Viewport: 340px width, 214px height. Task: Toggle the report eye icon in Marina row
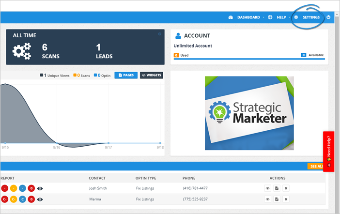tap(40, 199)
